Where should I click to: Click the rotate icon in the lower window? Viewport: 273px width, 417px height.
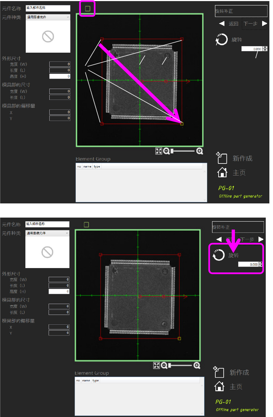[219, 255]
